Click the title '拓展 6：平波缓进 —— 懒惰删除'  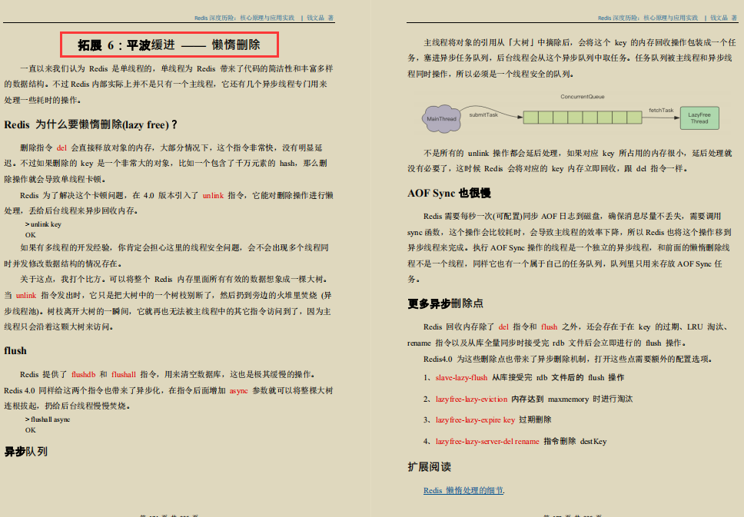(169, 45)
